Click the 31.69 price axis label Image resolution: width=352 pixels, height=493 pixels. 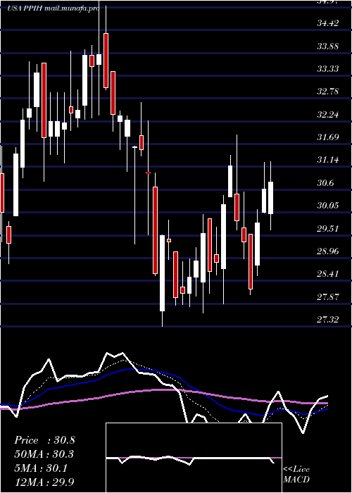[328, 137]
